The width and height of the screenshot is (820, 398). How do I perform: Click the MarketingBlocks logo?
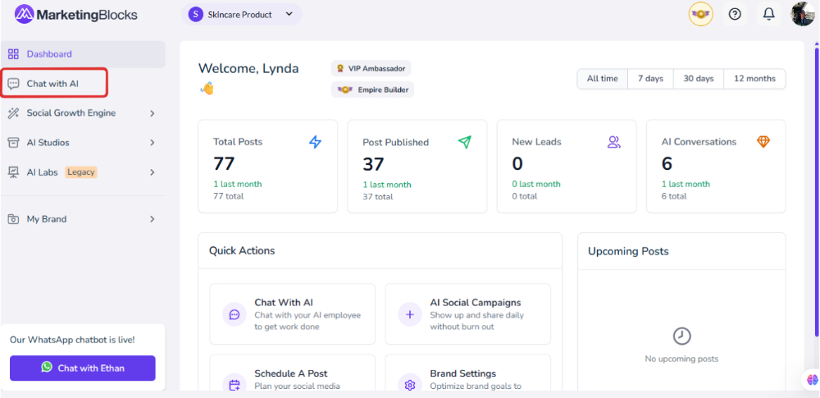[76, 14]
